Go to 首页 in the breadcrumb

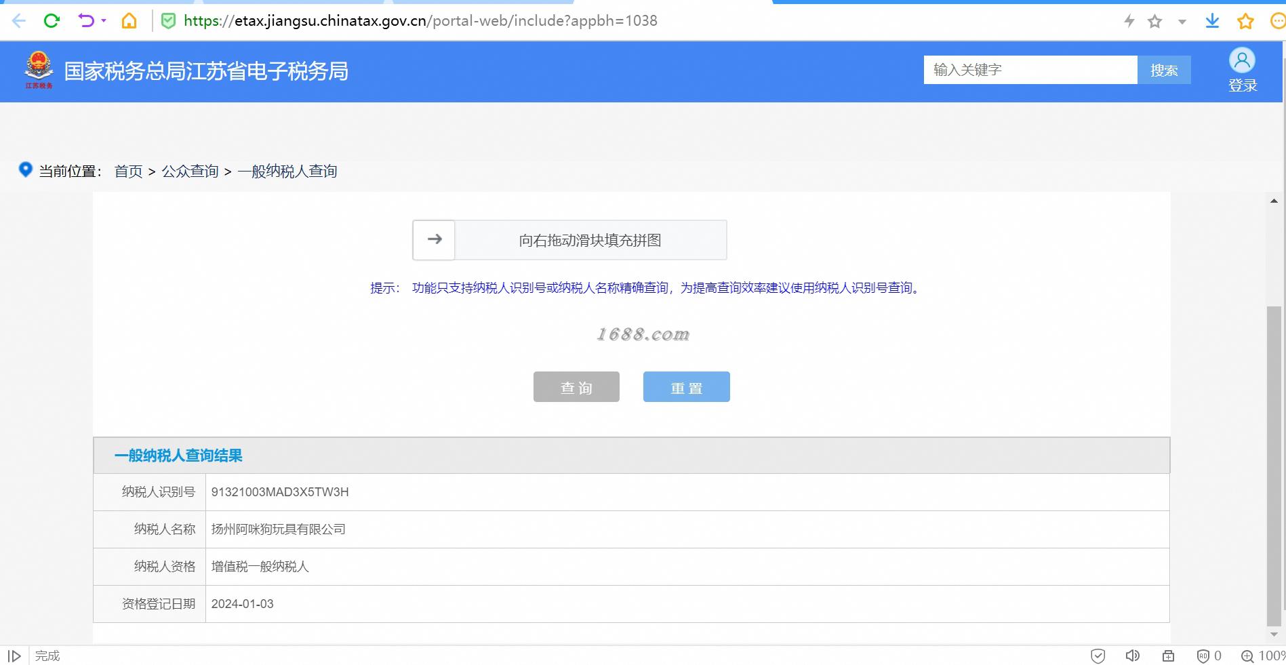pyautogui.click(x=128, y=172)
